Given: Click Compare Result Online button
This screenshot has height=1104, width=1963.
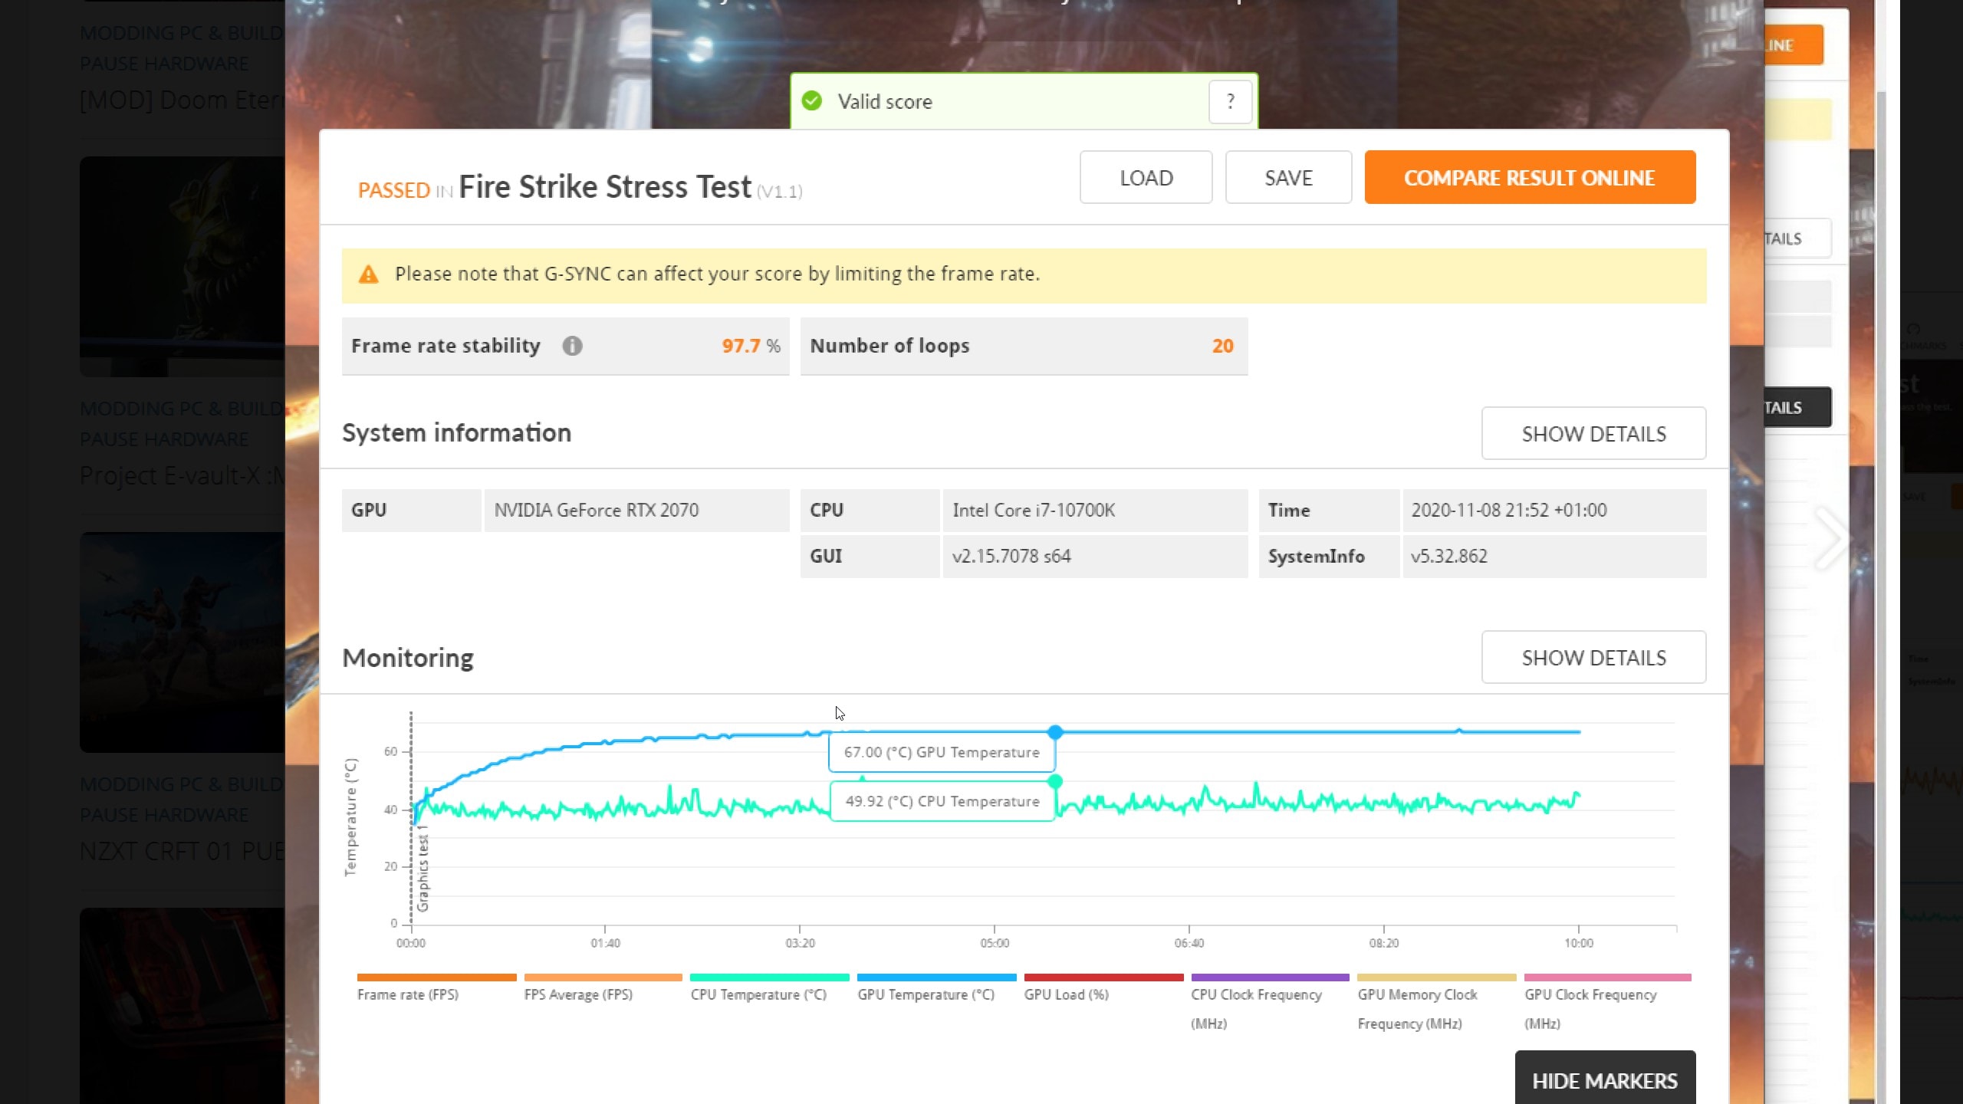Looking at the screenshot, I should pyautogui.click(x=1530, y=177).
